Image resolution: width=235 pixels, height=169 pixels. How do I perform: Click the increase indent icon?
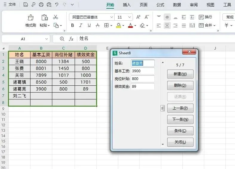[192, 17]
